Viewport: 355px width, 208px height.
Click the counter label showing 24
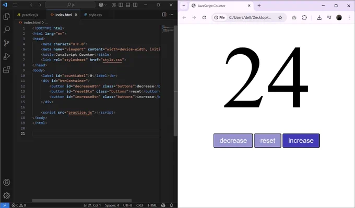click(x=266, y=77)
